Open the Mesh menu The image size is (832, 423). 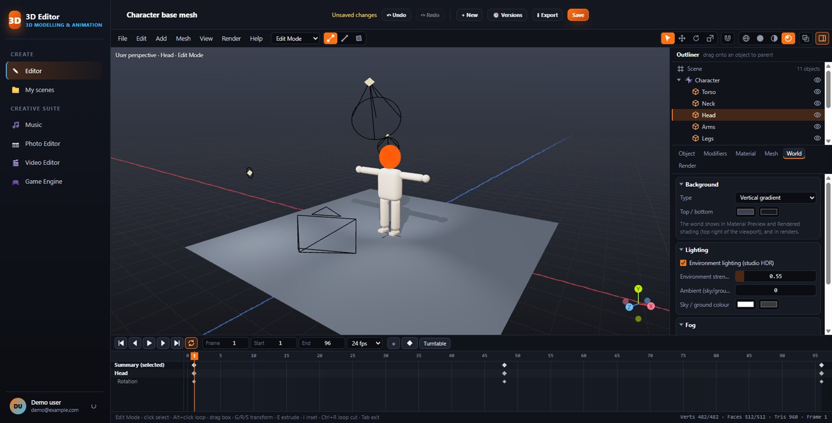[183, 38]
